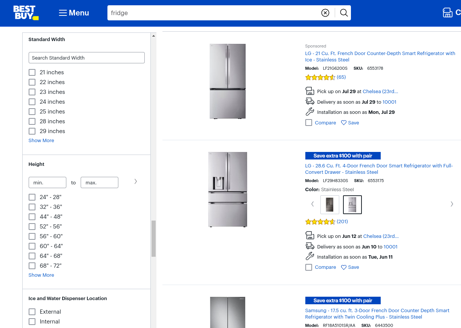
Task: Click the magnifying glass search icon
Action: (x=344, y=13)
